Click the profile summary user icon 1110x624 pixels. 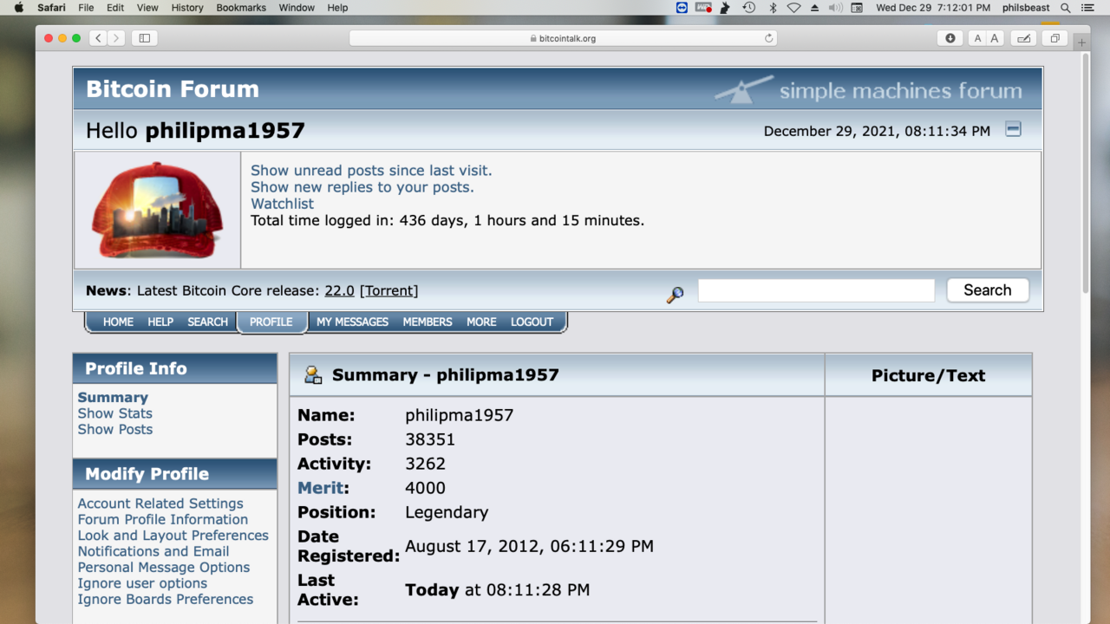[x=313, y=374]
